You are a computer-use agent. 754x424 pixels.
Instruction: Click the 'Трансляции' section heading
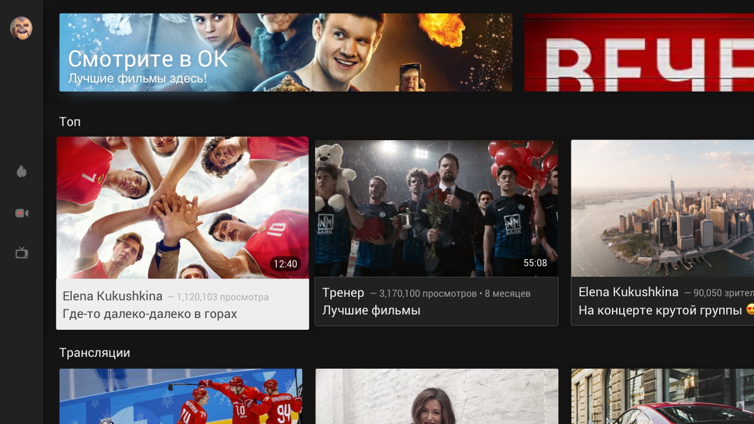coord(95,353)
